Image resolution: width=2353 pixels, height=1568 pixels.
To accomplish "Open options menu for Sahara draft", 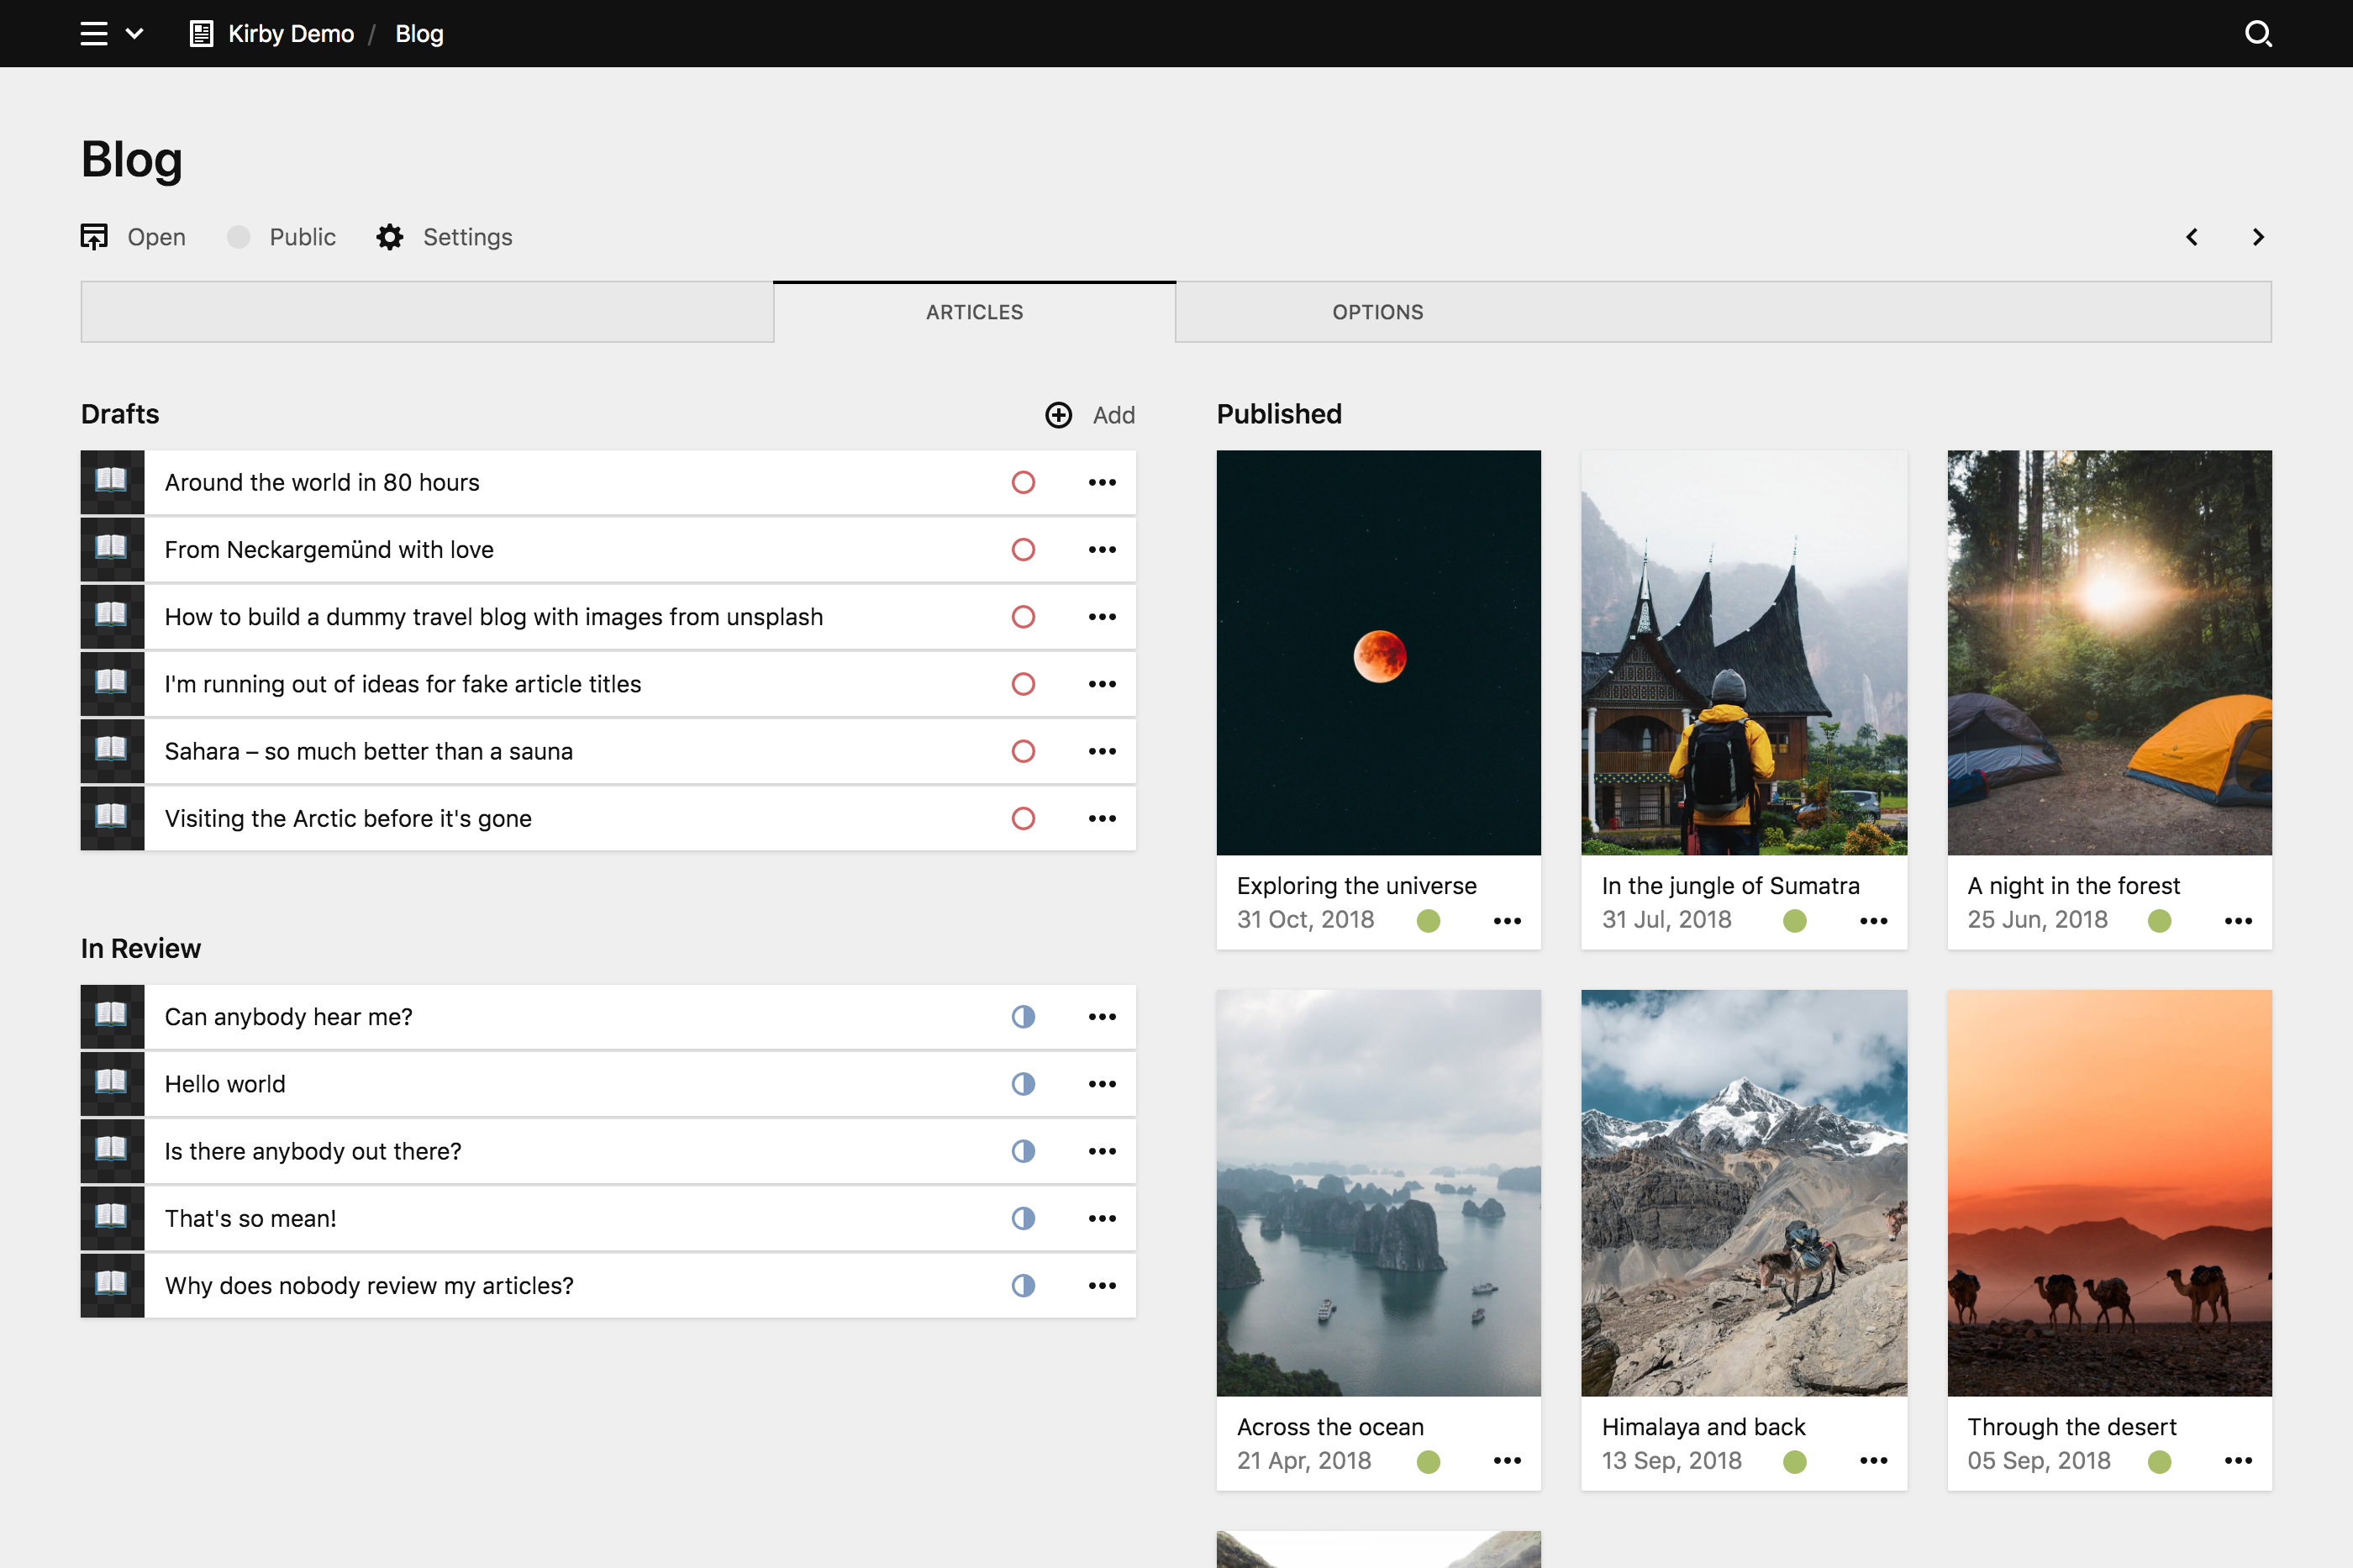I will [1101, 751].
